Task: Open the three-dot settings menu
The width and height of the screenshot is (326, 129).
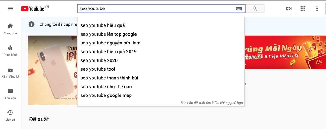Action: (317, 9)
